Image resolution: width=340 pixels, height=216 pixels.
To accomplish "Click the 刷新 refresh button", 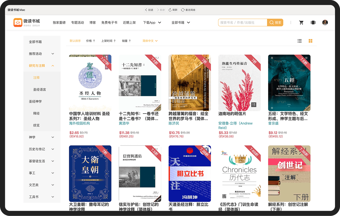I will click(x=173, y=10).
